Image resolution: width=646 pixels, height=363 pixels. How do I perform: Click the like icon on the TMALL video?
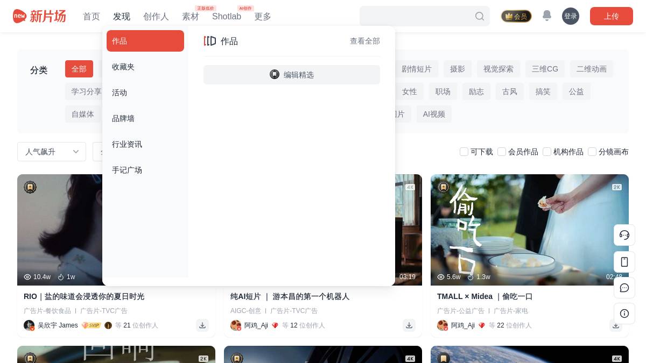(x=470, y=277)
